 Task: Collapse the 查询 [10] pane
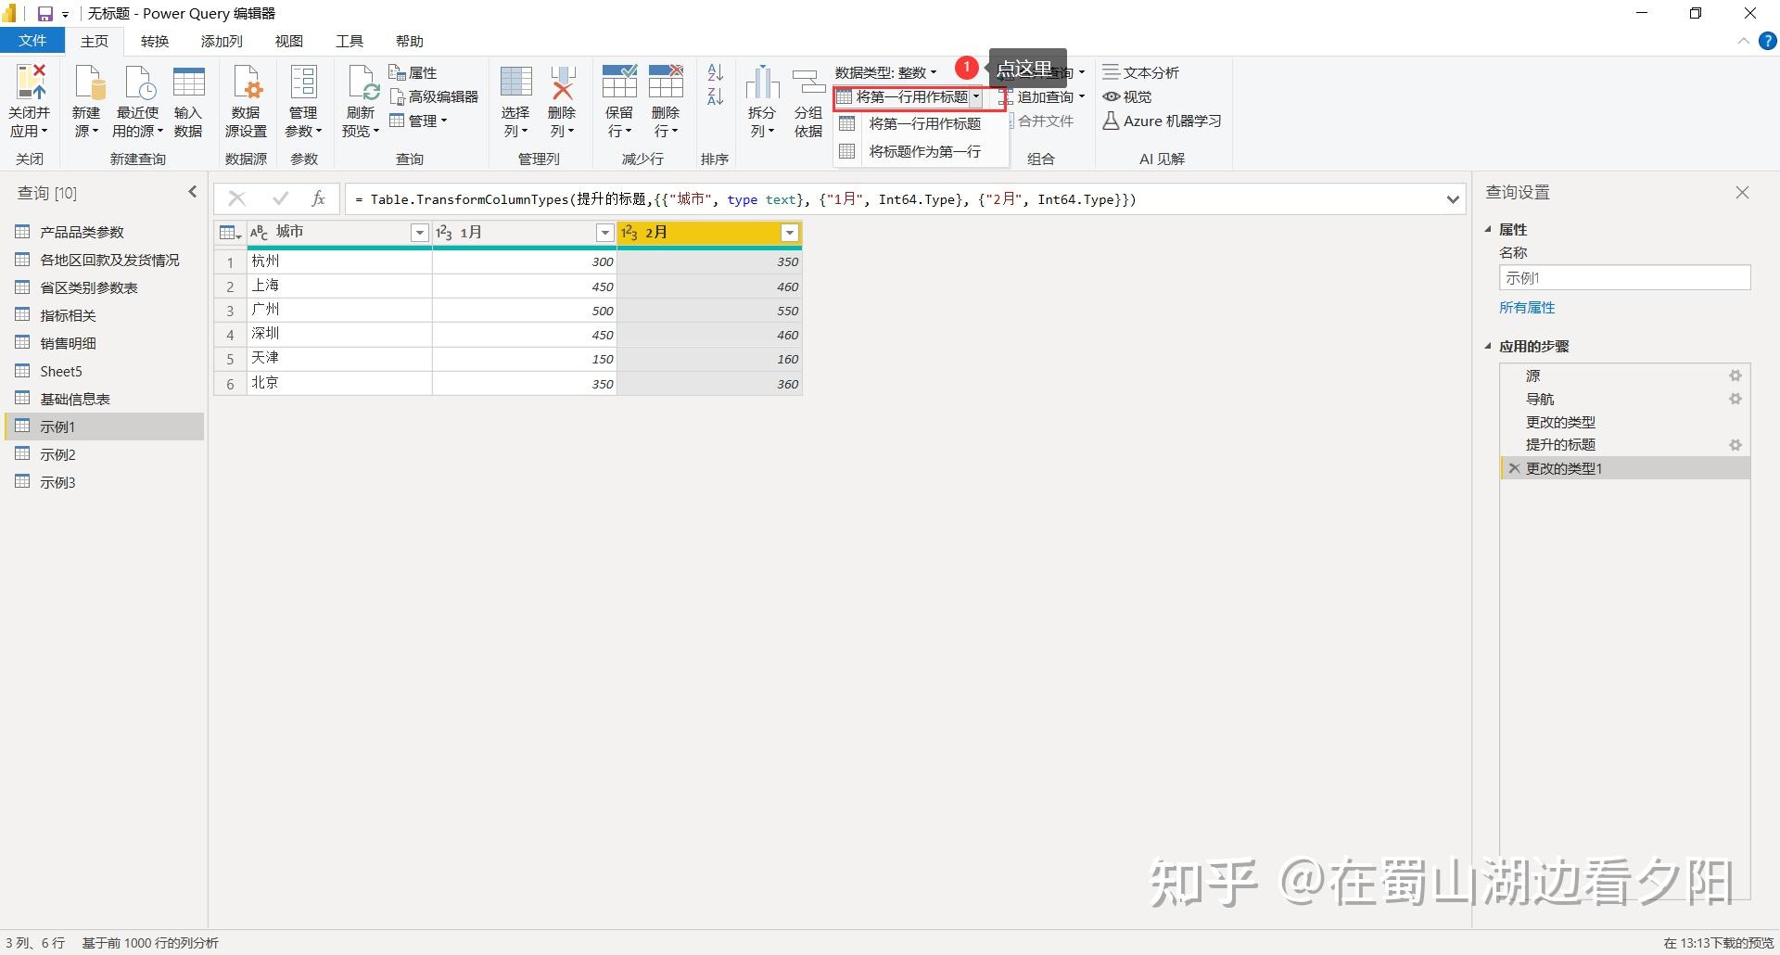click(x=193, y=192)
